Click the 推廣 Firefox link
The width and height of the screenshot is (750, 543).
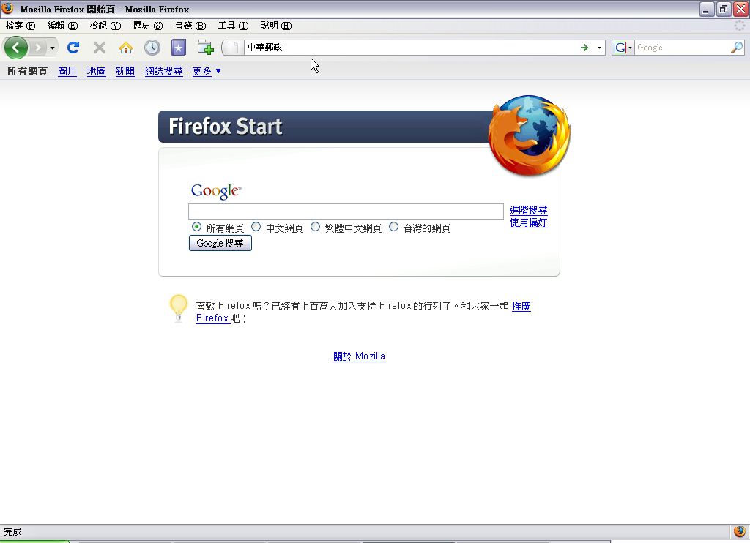point(521,306)
